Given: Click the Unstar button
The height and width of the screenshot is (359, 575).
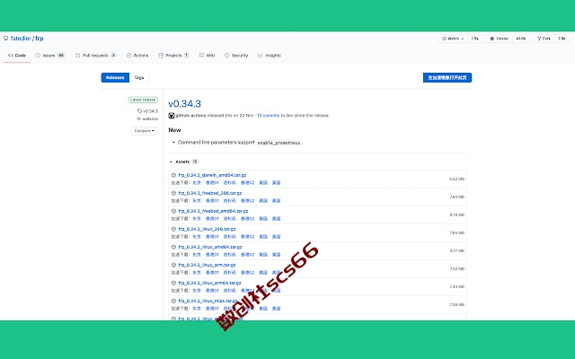Looking at the screenshot, I should click(500, 39).
